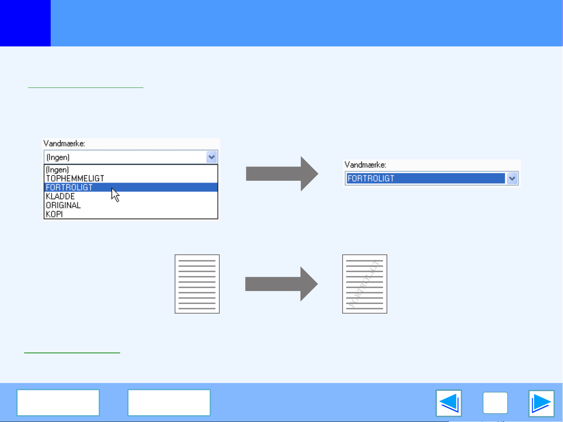The image size is (563, 422).
Task: Click the first blank button in bottom bar
Action: 58,403
